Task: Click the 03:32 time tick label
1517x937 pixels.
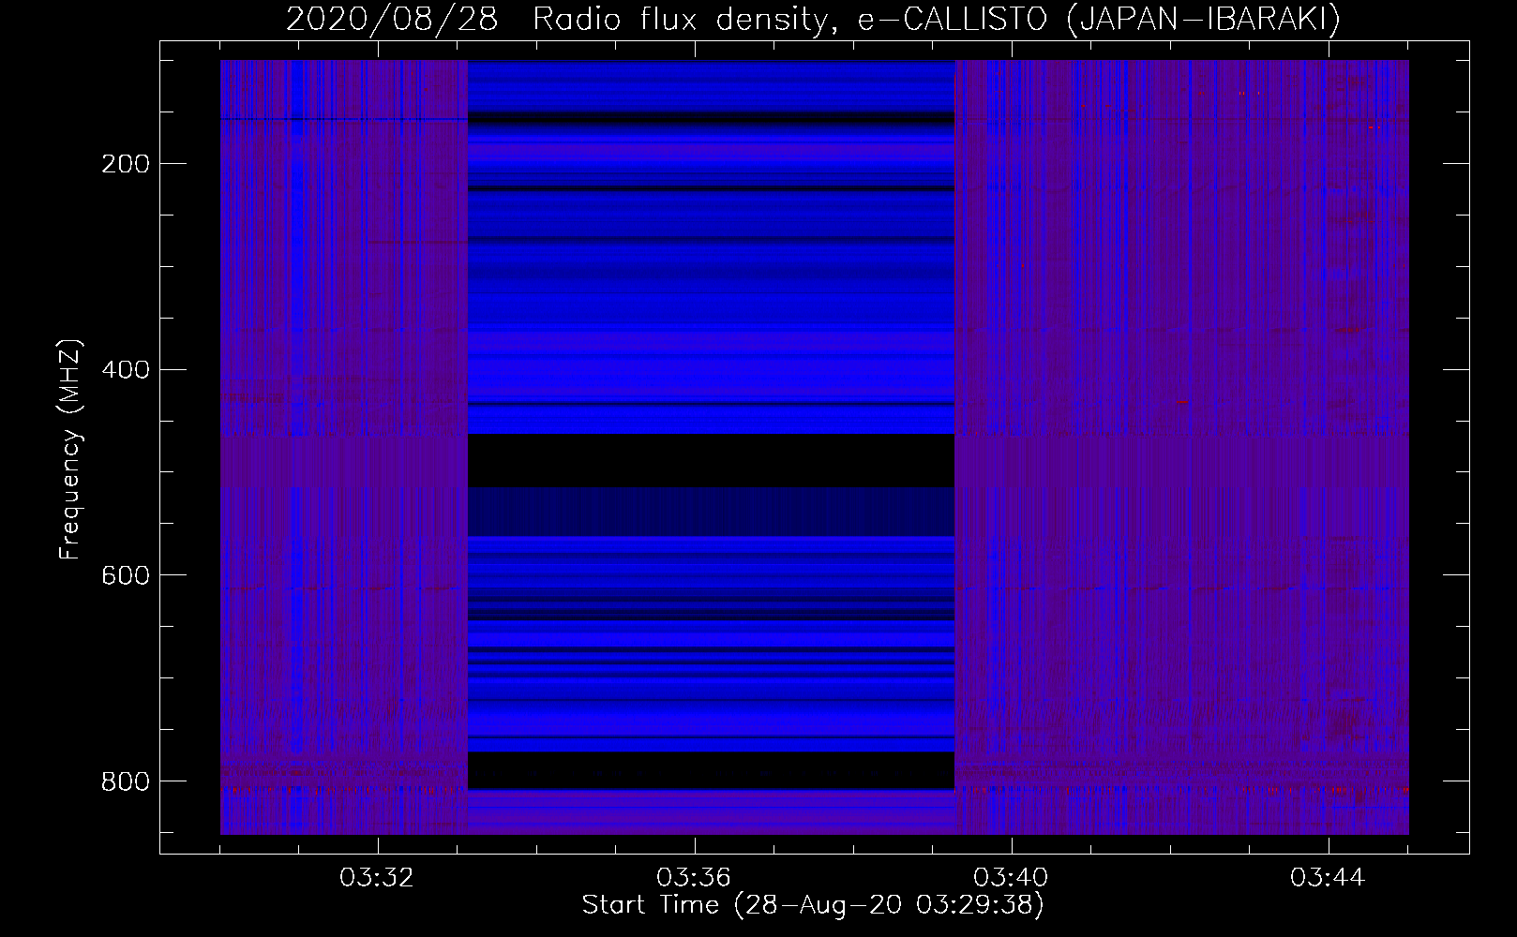Action: point(377,878)
